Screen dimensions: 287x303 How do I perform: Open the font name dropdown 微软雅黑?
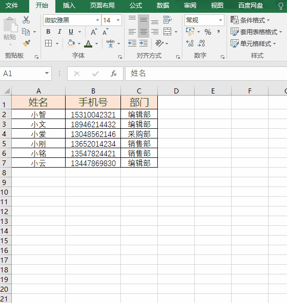[x=97, y=20]
